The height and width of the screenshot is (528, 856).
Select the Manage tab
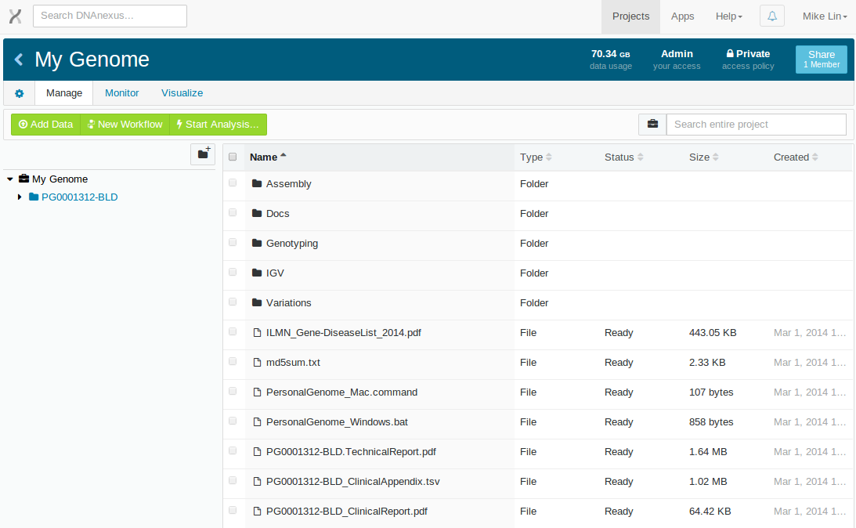pos(64,92)
